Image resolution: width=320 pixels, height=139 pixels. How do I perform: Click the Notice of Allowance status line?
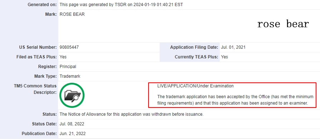pos(131,114)
